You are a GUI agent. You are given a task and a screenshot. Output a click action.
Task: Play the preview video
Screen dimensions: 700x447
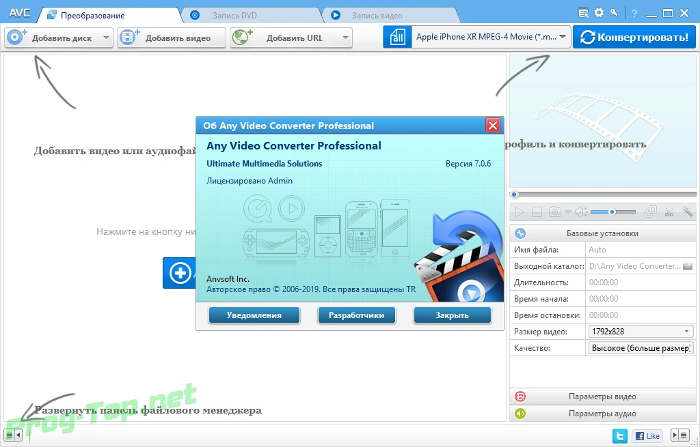click(520, 212)
